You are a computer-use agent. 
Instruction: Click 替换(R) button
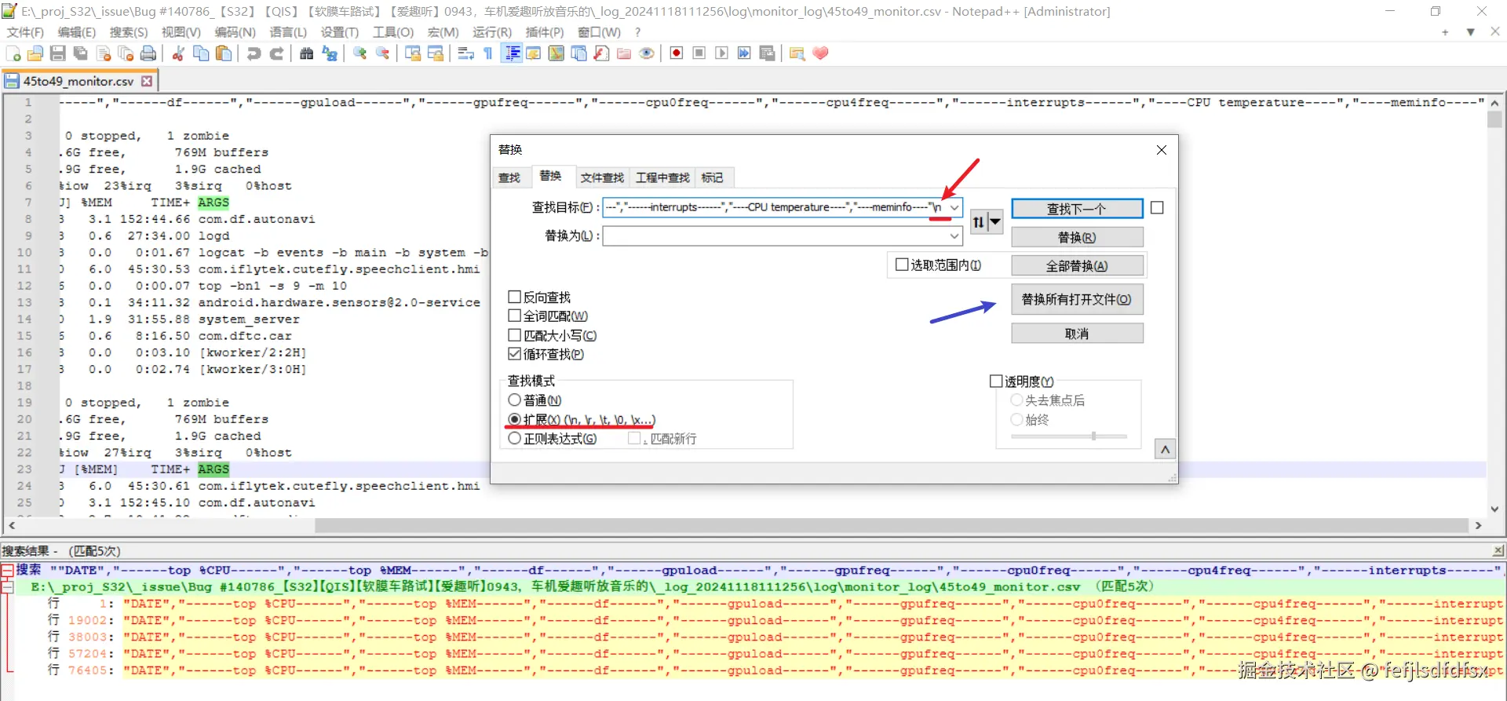[x=1077, y=237]
